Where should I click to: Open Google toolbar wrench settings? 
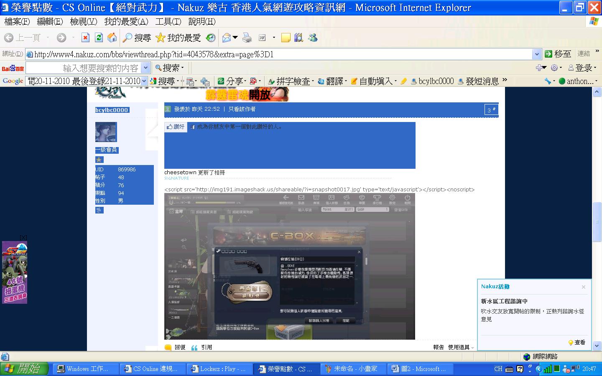pyautogui.click(x=548, y=81)
